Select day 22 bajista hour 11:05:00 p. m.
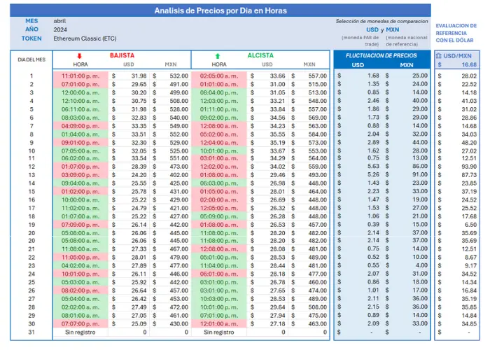 pos(80,258)
